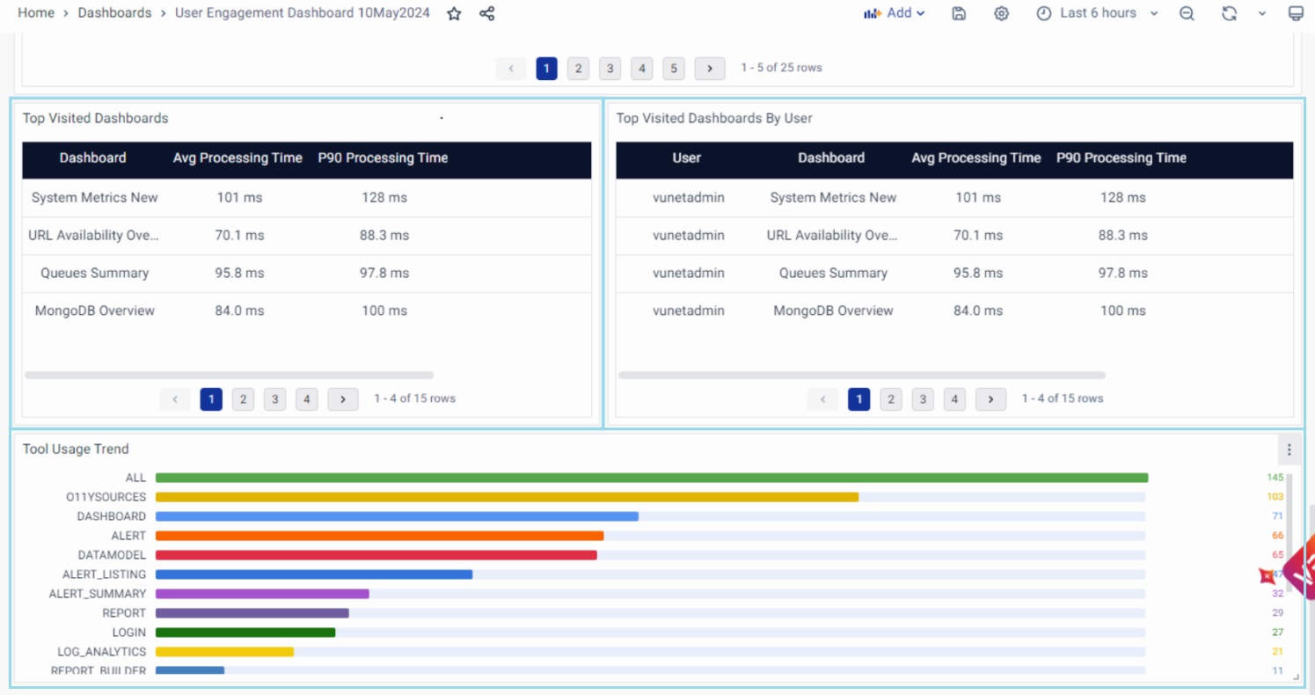Jump to page 5 in the top table pagination

tap(674, 69)
